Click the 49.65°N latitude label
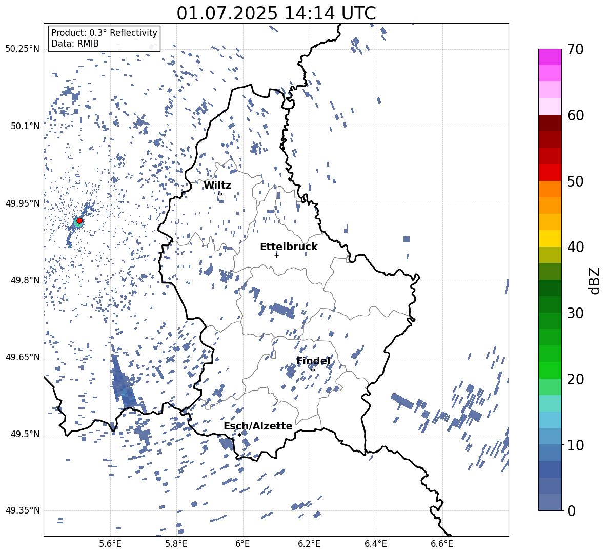 23,357
